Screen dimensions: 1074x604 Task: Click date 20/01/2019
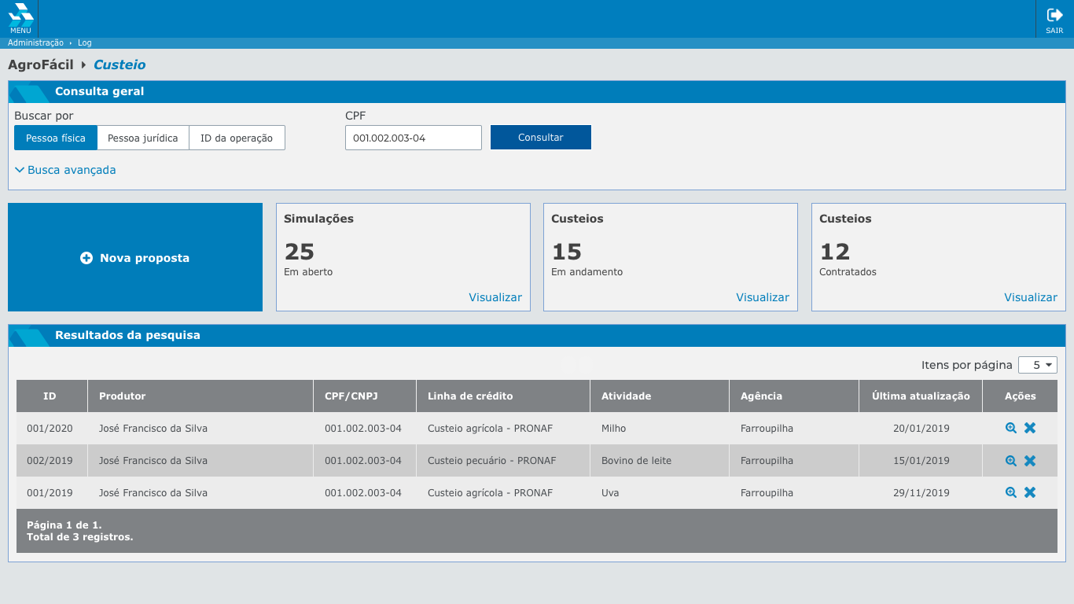point(921,429)
